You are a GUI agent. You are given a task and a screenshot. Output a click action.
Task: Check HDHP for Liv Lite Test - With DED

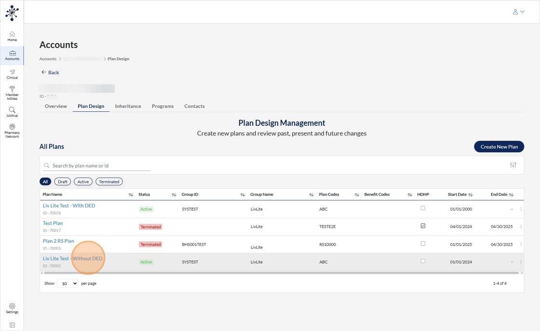[423, 208]
